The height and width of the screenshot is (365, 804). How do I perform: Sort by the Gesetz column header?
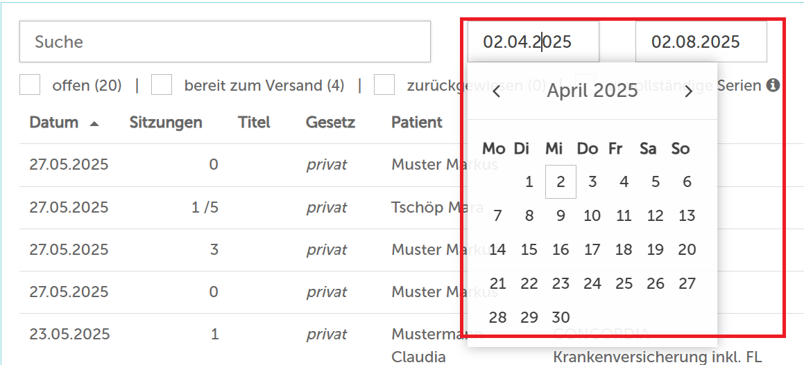click(x=330, y=123)
